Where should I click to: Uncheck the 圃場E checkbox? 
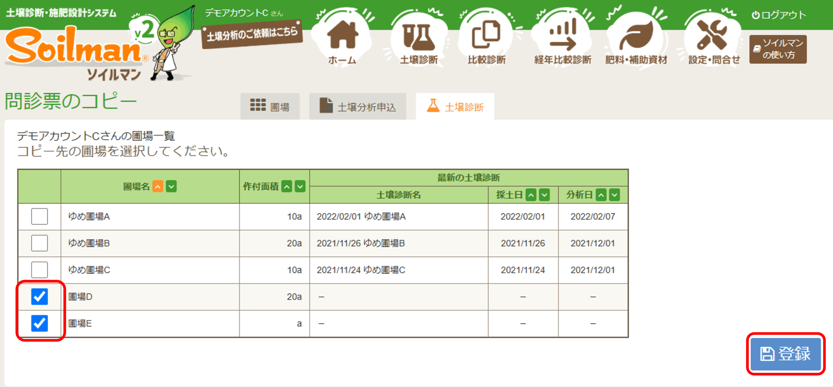click(39, 323)
